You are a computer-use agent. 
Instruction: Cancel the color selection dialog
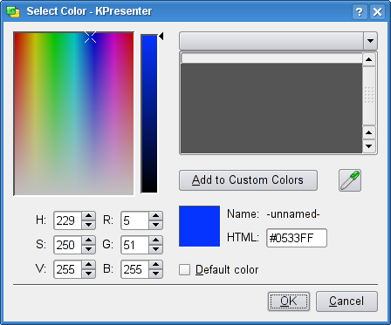coord(346,301)
